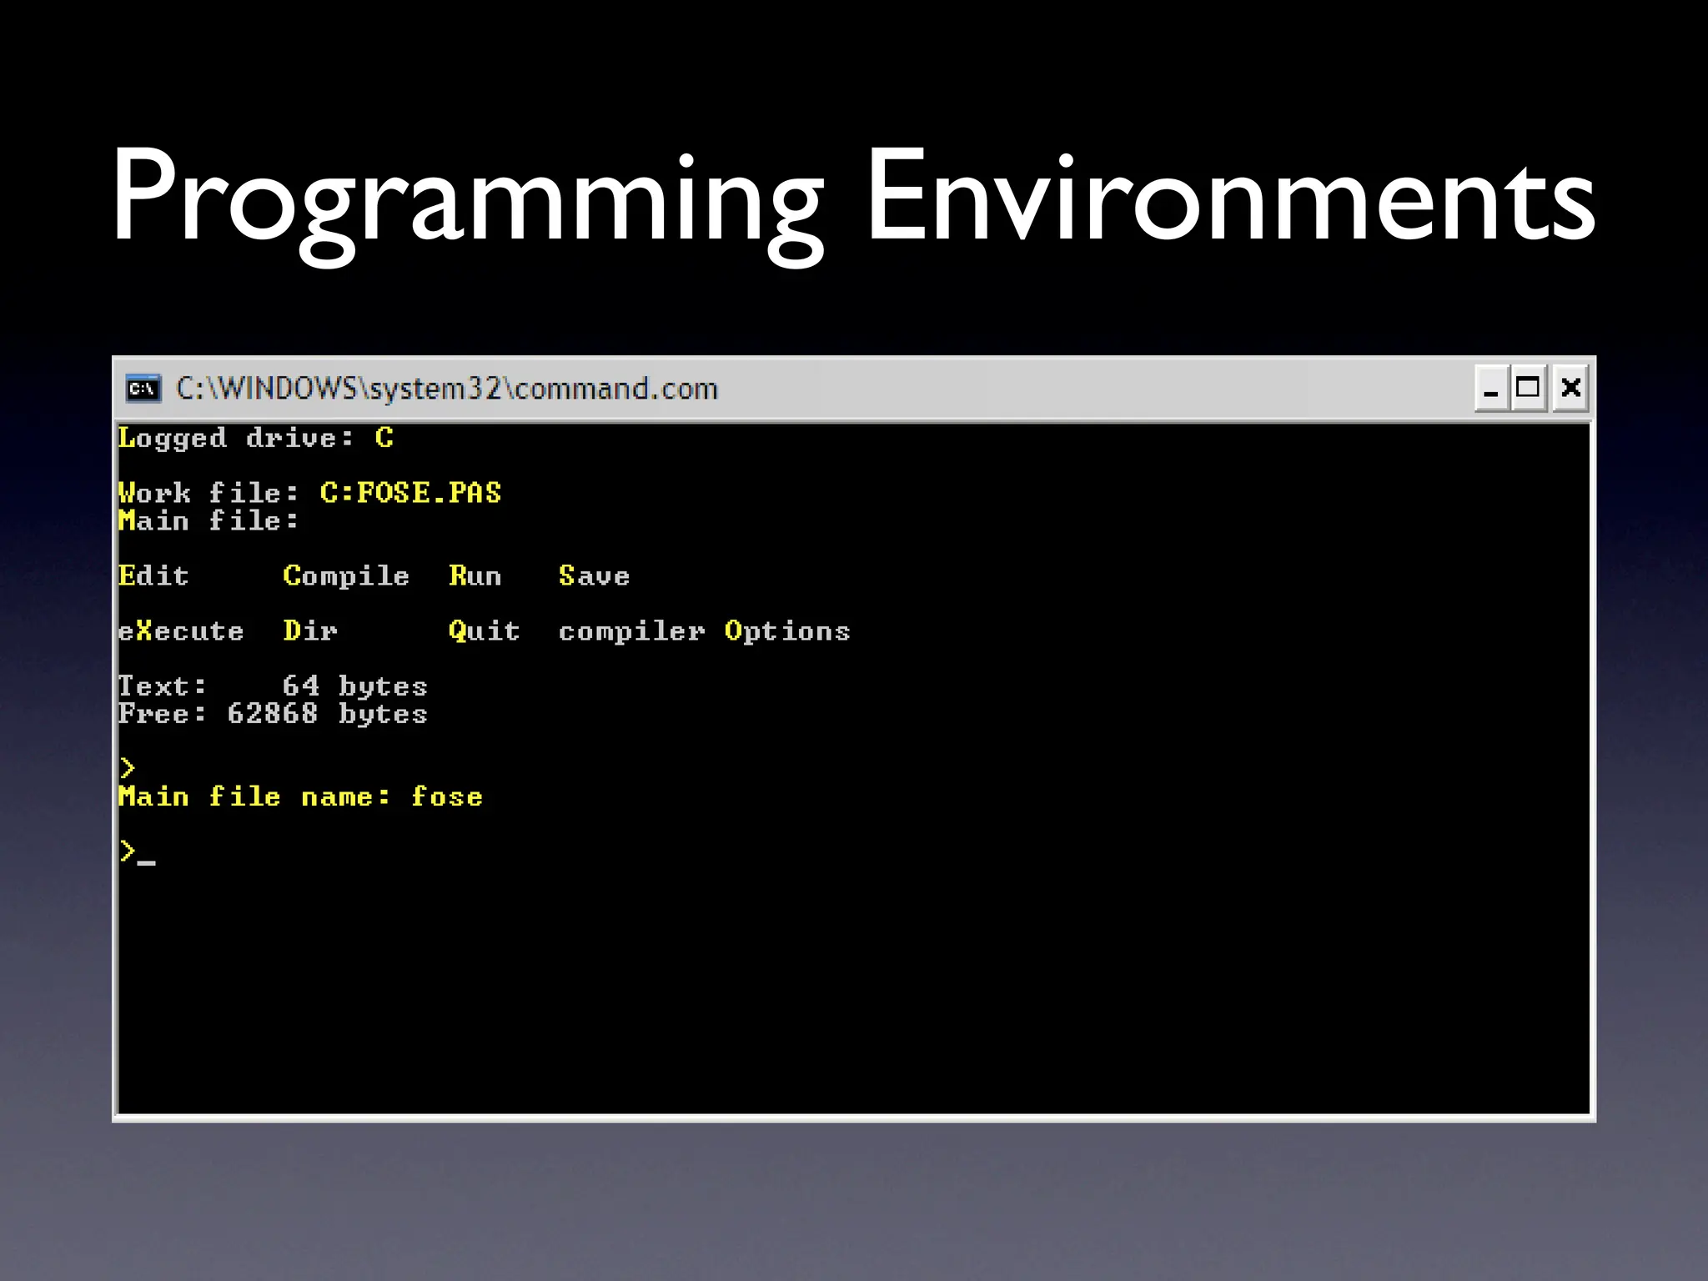Select the Run menu command
Viewport: 1708px width, 1281px height.
tap(475, 575)
